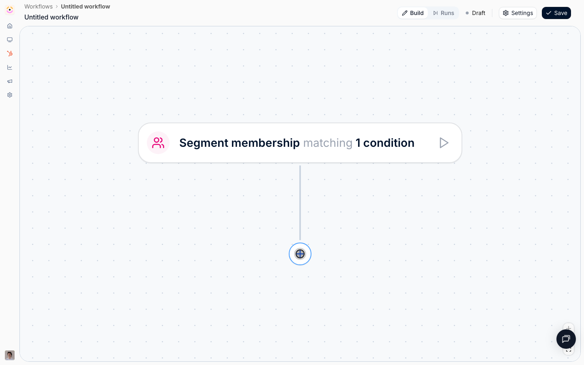This screenshot has height=365, width=584.
Task: Select the Build tab
Action: (413, 13)
